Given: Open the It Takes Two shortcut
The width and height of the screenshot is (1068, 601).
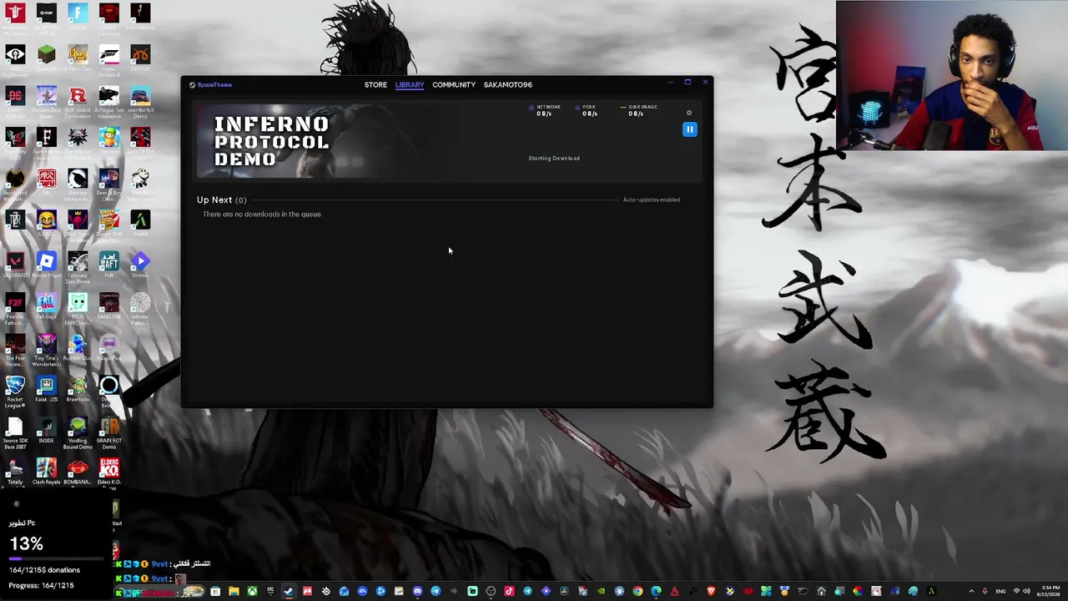Looking at the screenshot, I should (x=78, y=59).
